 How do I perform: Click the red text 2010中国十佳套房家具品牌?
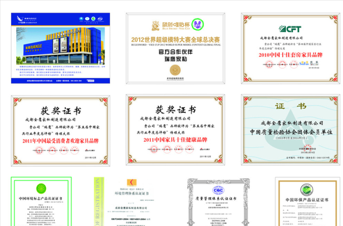point(291,55)
